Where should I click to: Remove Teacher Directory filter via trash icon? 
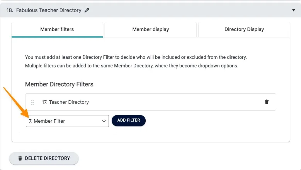point(266,102)
